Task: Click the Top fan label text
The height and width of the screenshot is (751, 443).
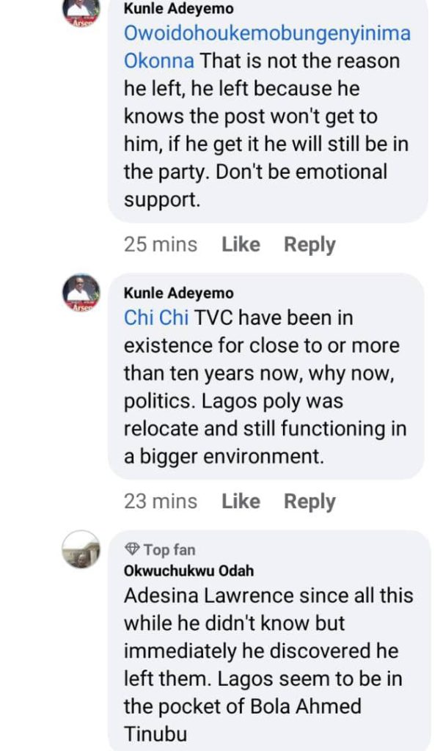Action: [x=169, y=549]
